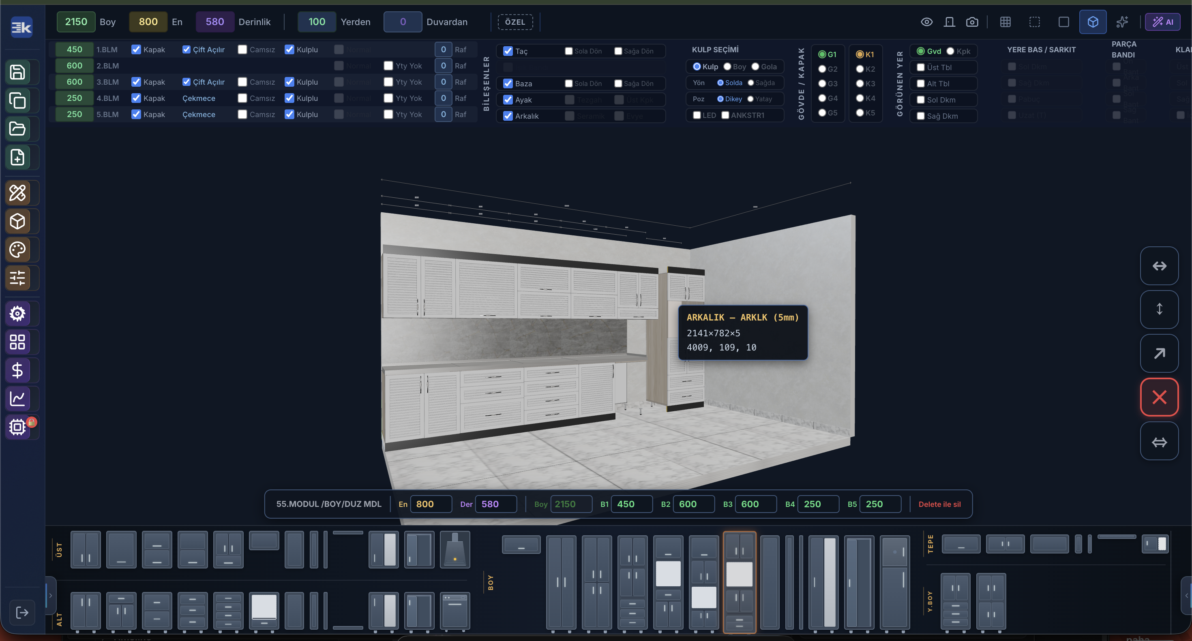Click the red X delete button
1192x641 pixels.
click(x=1159, y=397)
